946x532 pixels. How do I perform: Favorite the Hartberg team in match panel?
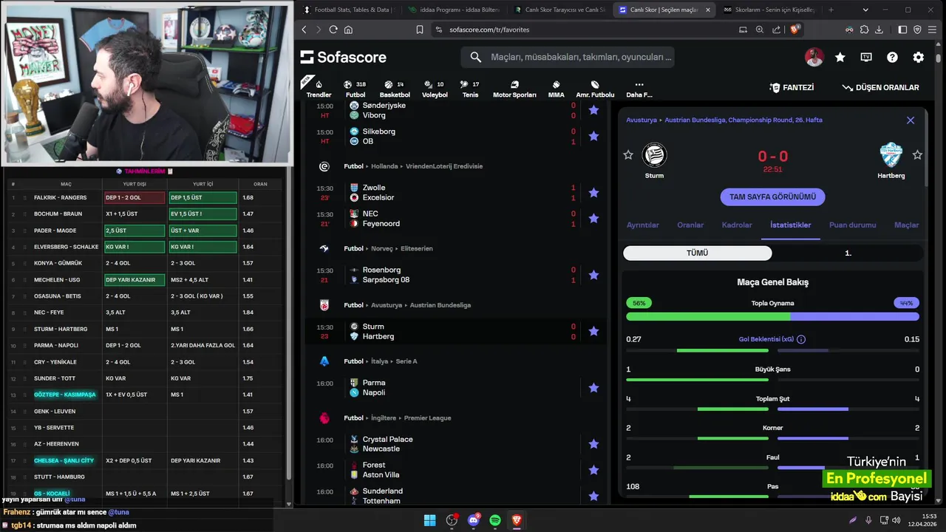pyautogui.click(x=917, y=155)
